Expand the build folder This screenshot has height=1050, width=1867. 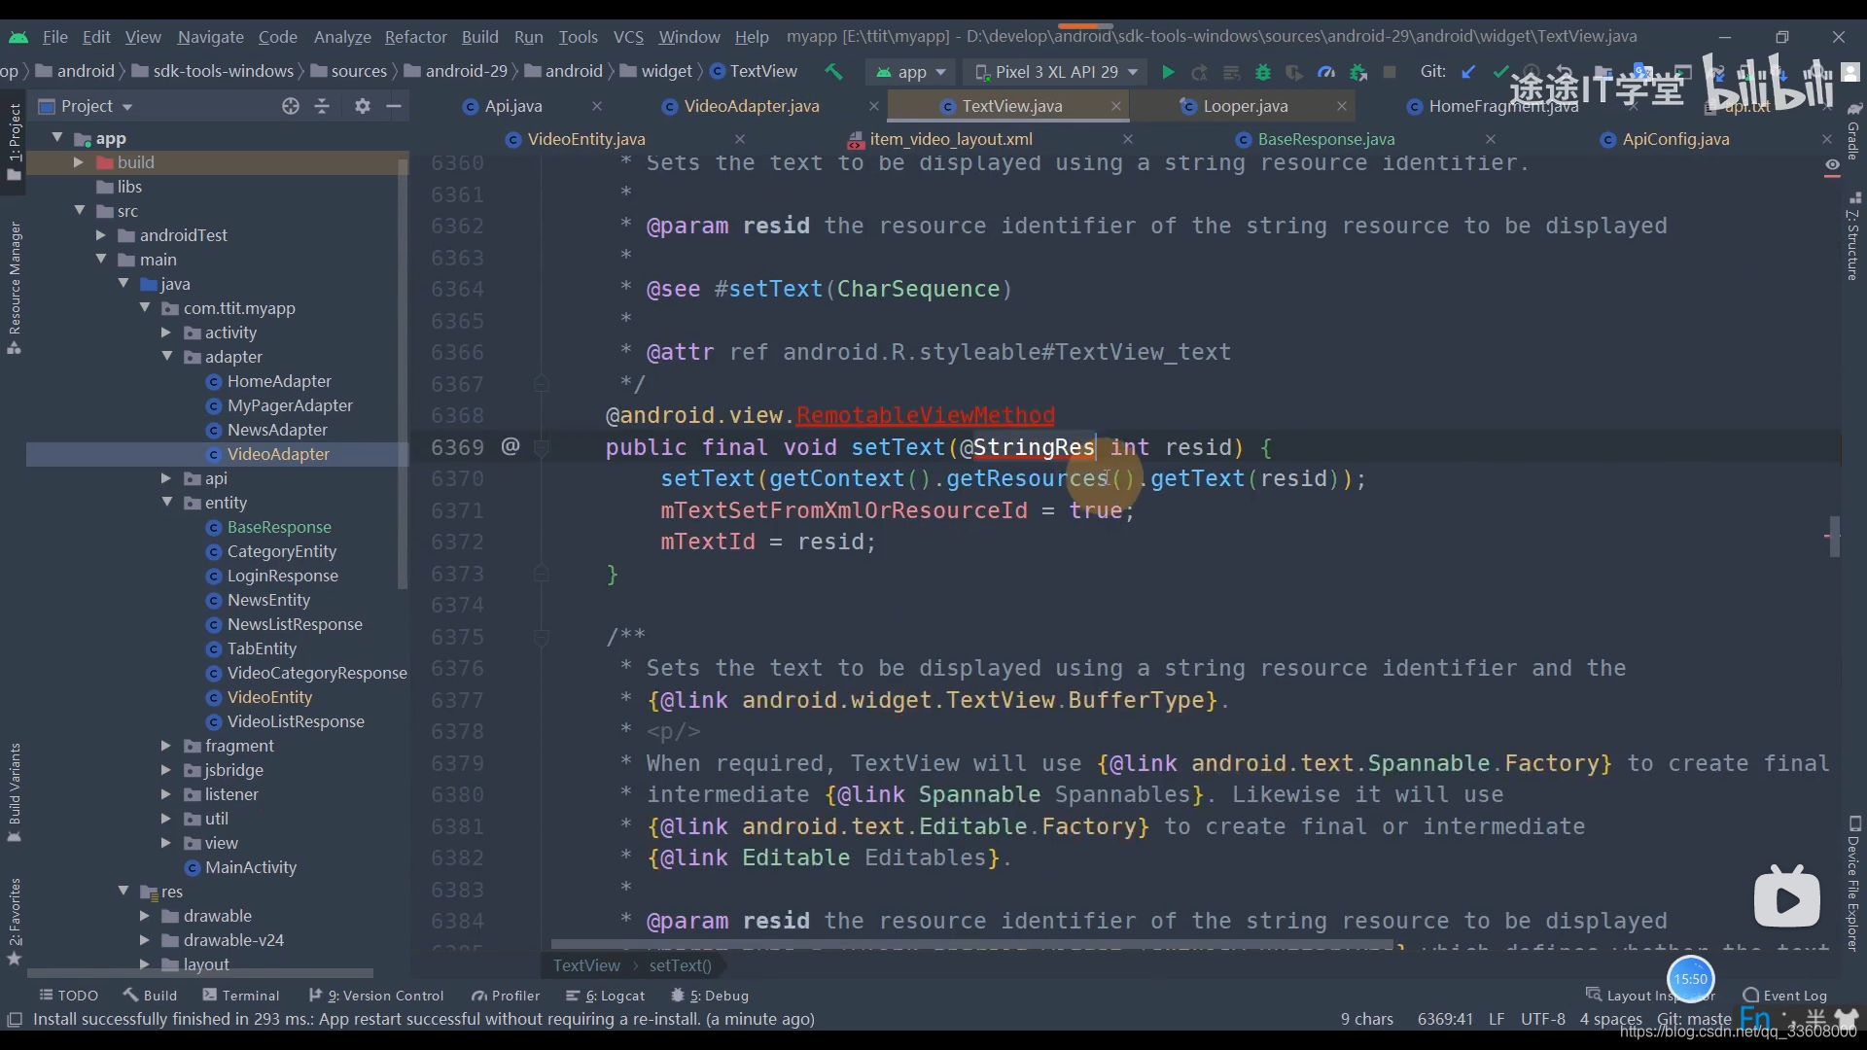pos(79,162)
